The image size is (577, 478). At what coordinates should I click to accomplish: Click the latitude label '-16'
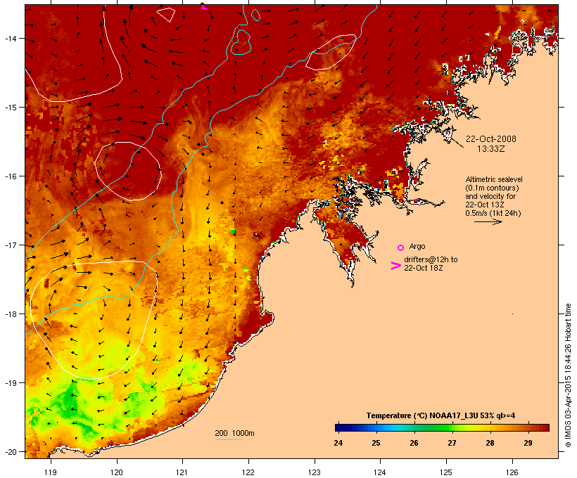11,176
